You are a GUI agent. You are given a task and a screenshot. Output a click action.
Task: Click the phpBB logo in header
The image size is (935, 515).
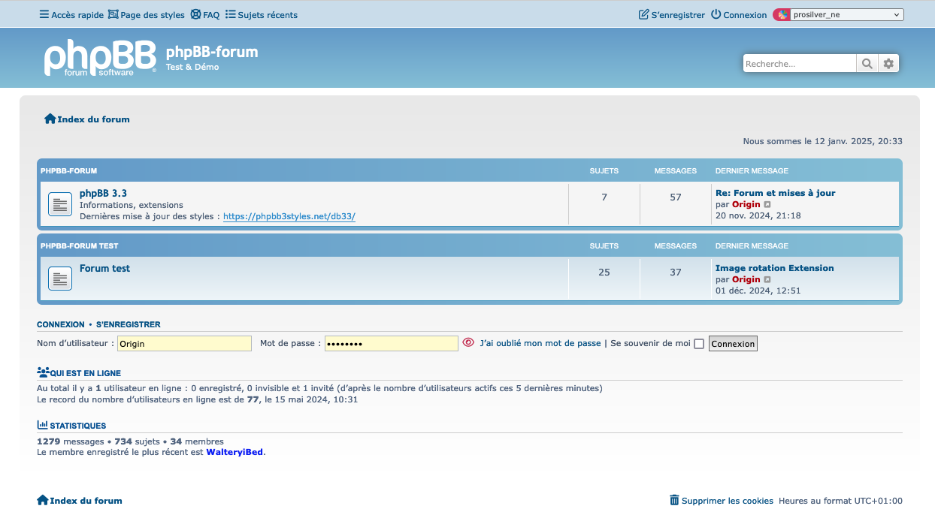(x=99, y=58)
